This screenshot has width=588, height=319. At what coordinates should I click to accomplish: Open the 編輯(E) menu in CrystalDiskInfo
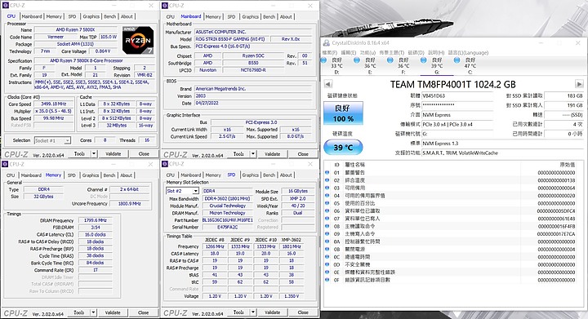[349, 53]
